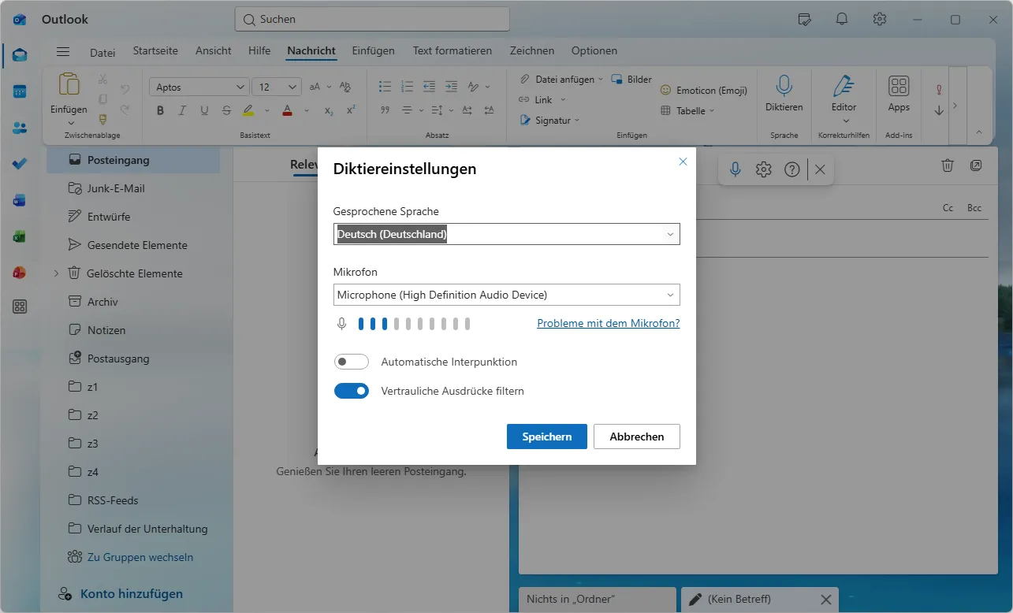Discard draft with the trash icon

pos(948,165)
